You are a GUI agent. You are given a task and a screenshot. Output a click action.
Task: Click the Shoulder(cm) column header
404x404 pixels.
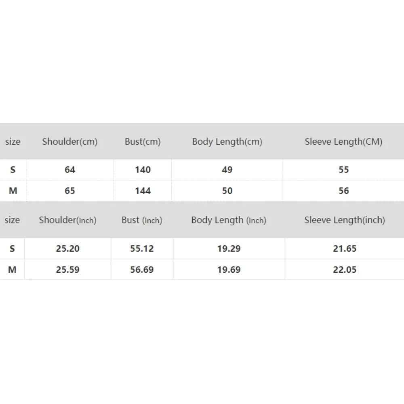coord(69,142)
